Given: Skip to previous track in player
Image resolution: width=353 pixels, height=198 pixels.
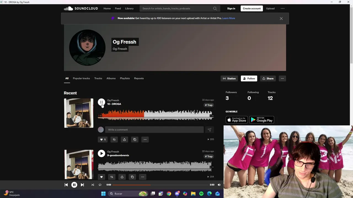Looking at the screenshot, I should coord(66,185).
